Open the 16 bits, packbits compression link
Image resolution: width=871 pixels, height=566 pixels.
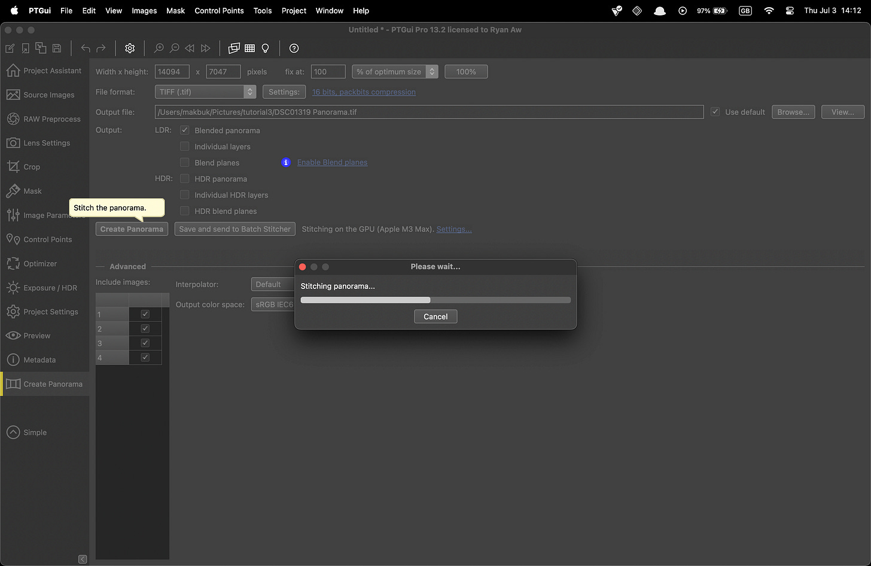(364, 92)
